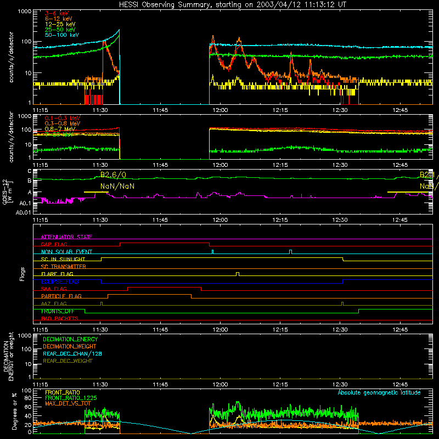Click the NaN/NaN annotation below B2.6/0
Screen dimensions: 439x439
click(117, 186)
